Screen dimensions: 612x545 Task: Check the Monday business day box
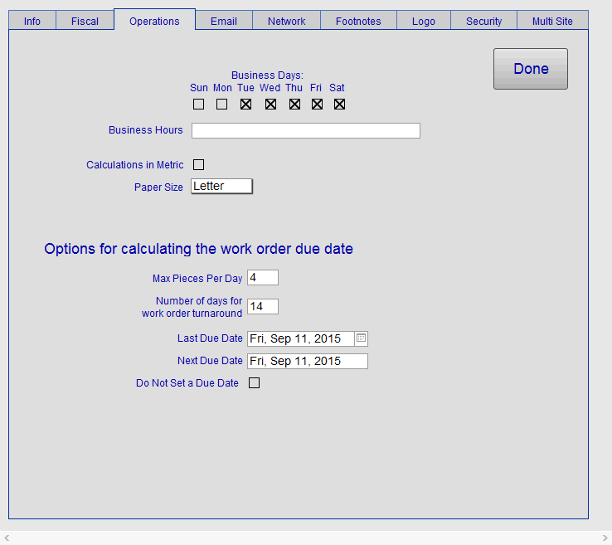pos(221,105)
